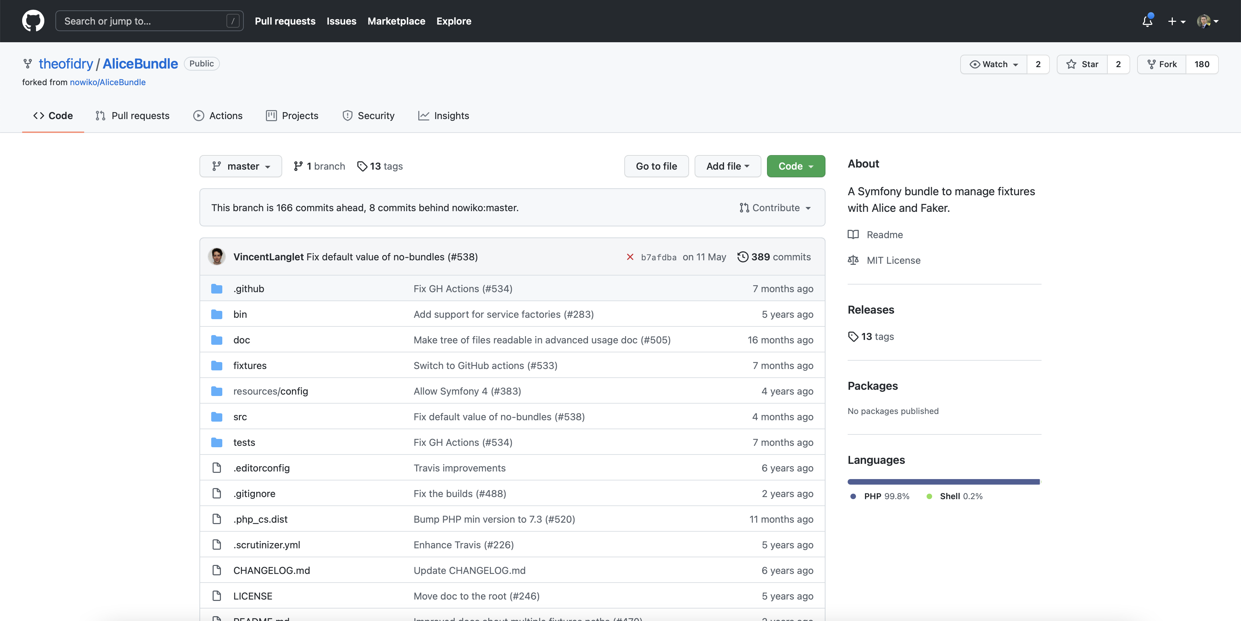
Task: Toggle Watch for this repository
Action: click(x=993, y=64)
